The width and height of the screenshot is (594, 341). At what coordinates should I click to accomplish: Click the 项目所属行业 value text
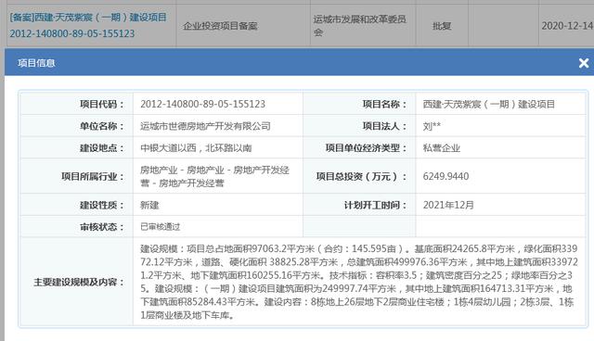coord(214,177)
